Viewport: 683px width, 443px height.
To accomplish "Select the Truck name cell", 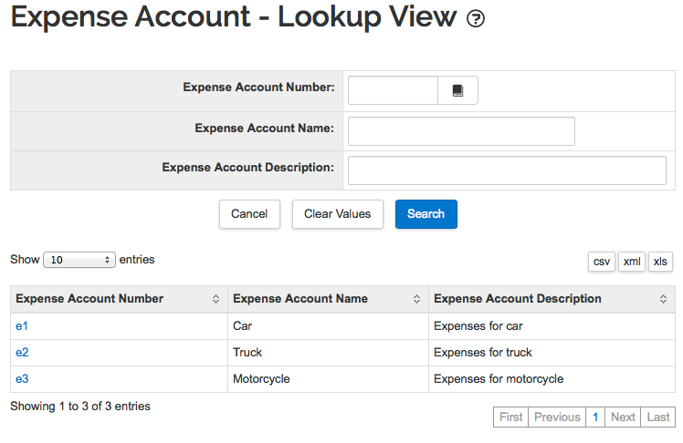I will (328, 353).
